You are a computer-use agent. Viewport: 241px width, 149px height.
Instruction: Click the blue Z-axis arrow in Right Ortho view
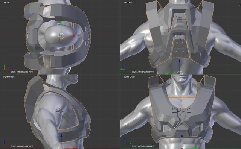point(182,135)
